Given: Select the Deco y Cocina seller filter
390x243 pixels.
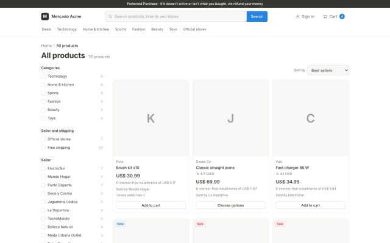Looking at the screenshot, I should (x=43, y=193).
